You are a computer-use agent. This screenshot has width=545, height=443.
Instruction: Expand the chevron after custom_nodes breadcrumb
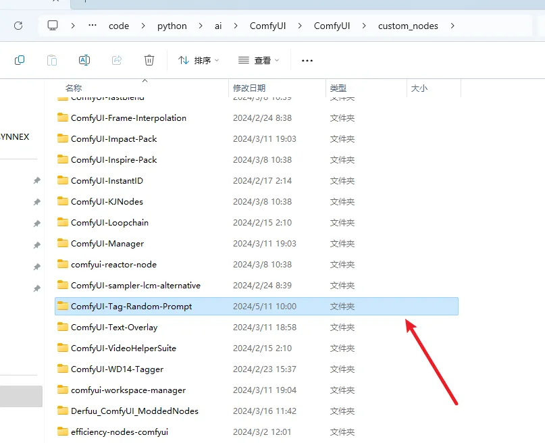452,26
